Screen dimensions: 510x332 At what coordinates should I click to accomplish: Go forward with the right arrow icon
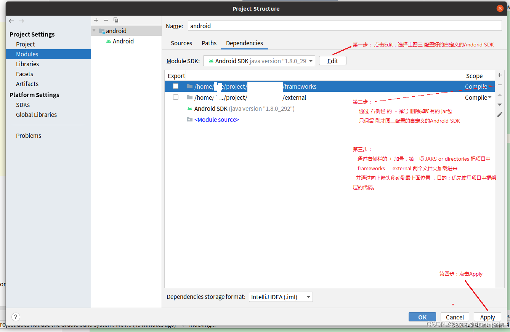pos(21,21)
